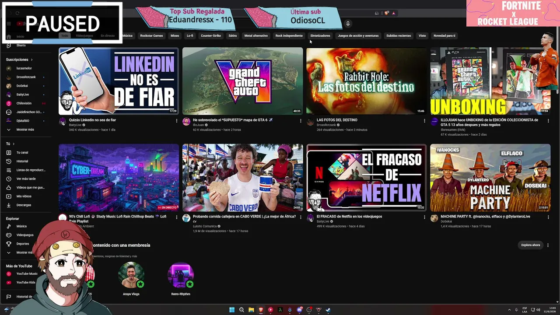The height and width of the screenshot is (315, 560).
Task: Select the Metal alternativo filter chip
Action: click(x=256, y=36)
